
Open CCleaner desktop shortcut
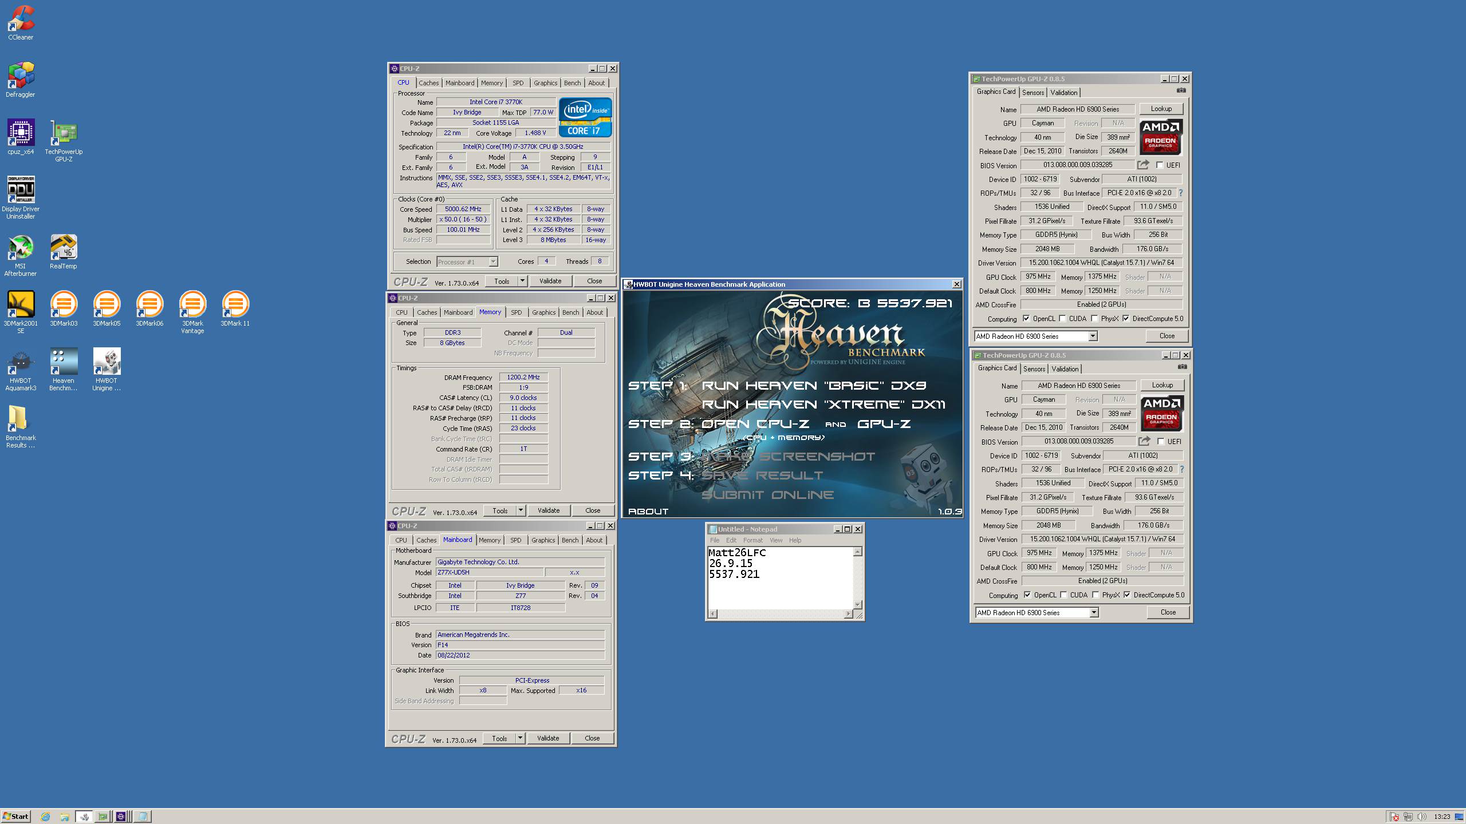pyautogui.click(x=21, y=23)
